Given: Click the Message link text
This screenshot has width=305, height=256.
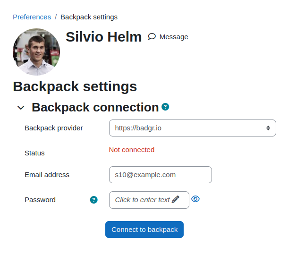Looking at the screenshot, I should coord(174,37).
